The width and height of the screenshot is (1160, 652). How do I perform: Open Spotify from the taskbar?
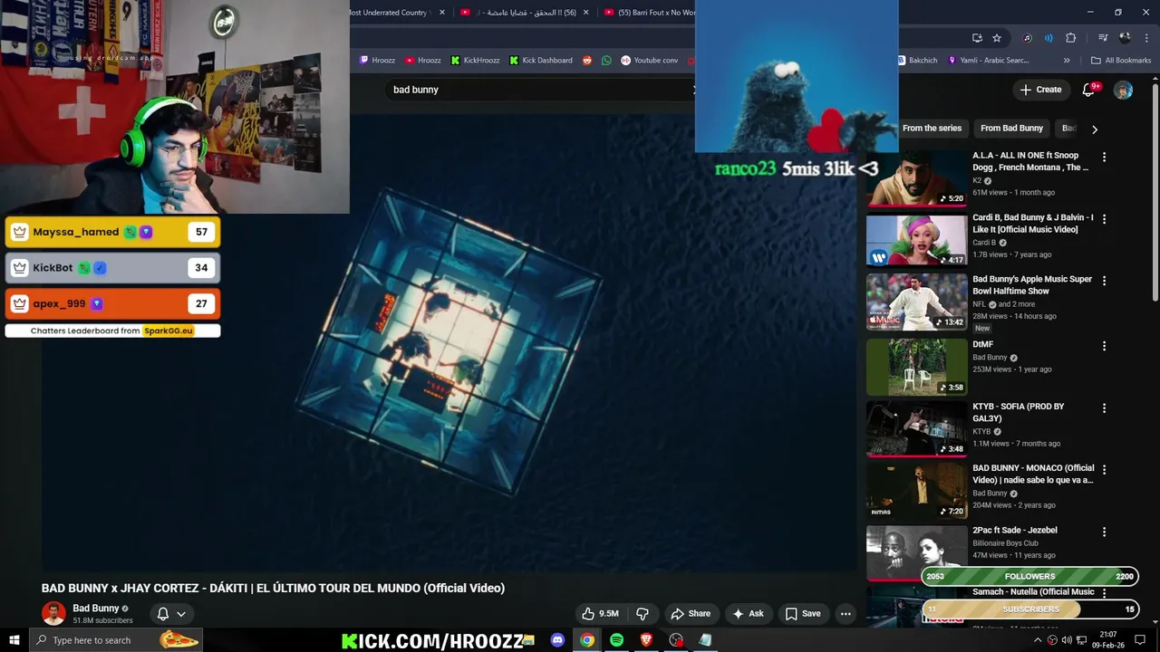point(616,640)
